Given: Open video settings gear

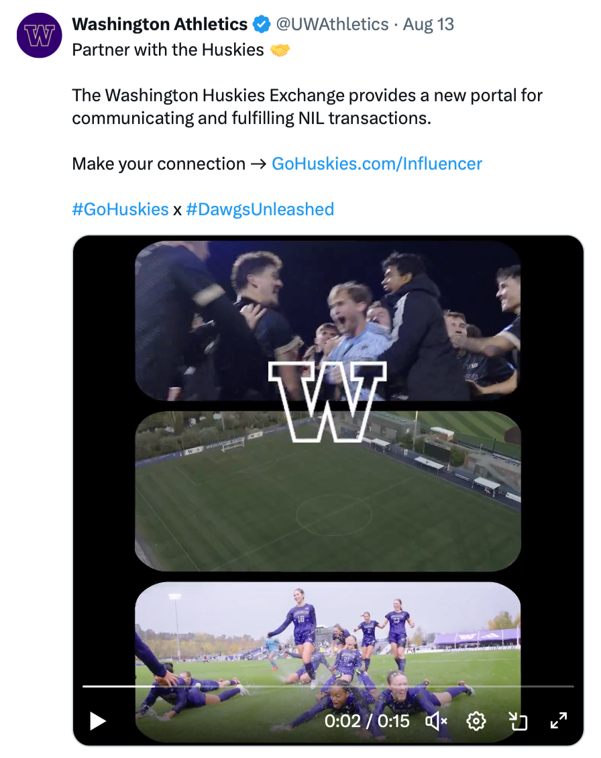Looking at the screenshot, I should click(x=476, y=721).
